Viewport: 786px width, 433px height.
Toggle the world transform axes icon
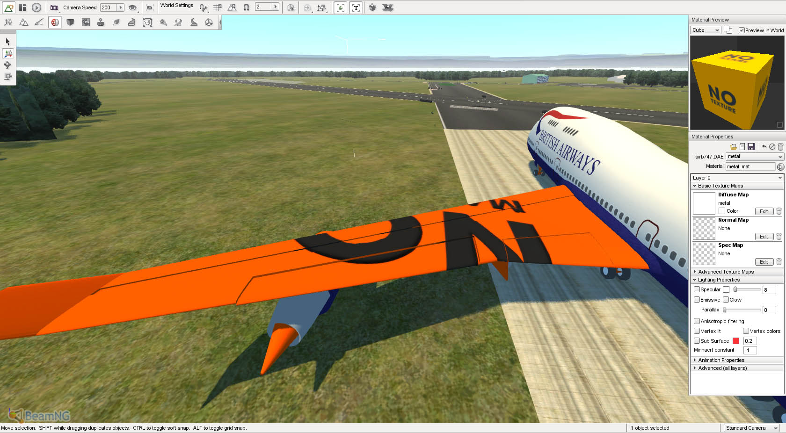coord(321,7)
